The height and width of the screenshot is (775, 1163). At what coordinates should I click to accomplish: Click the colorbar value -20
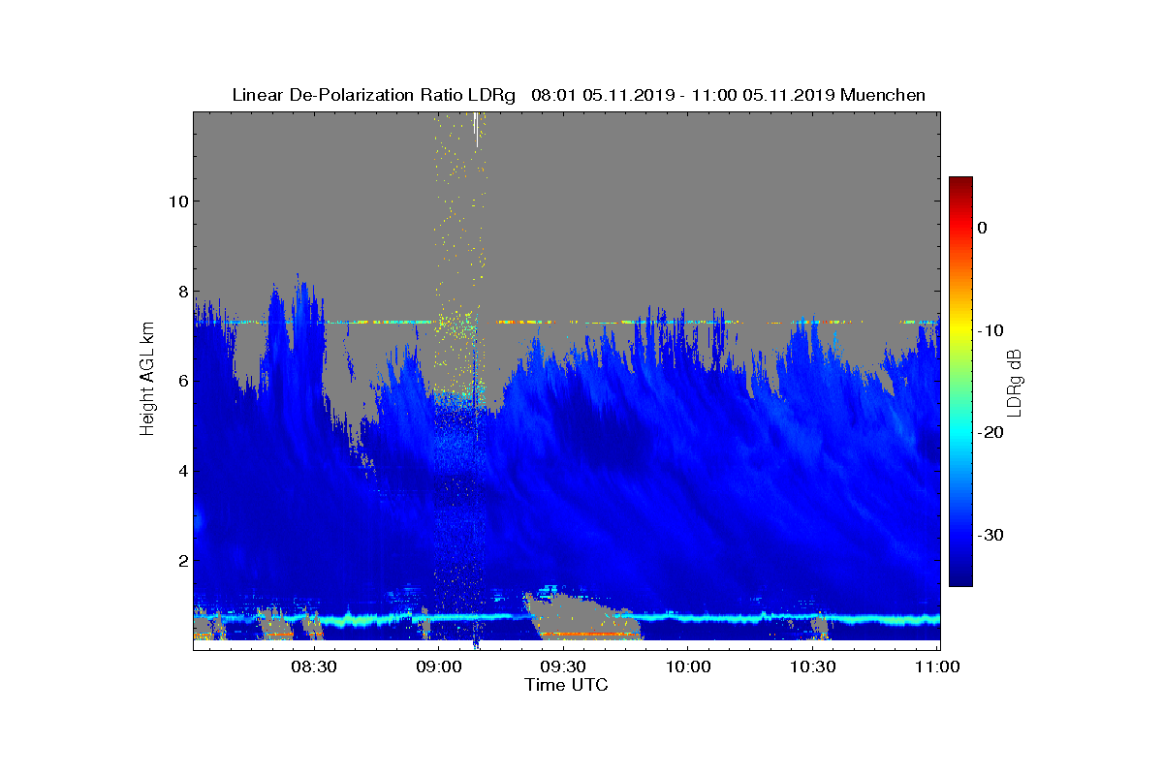pos(989,433)
